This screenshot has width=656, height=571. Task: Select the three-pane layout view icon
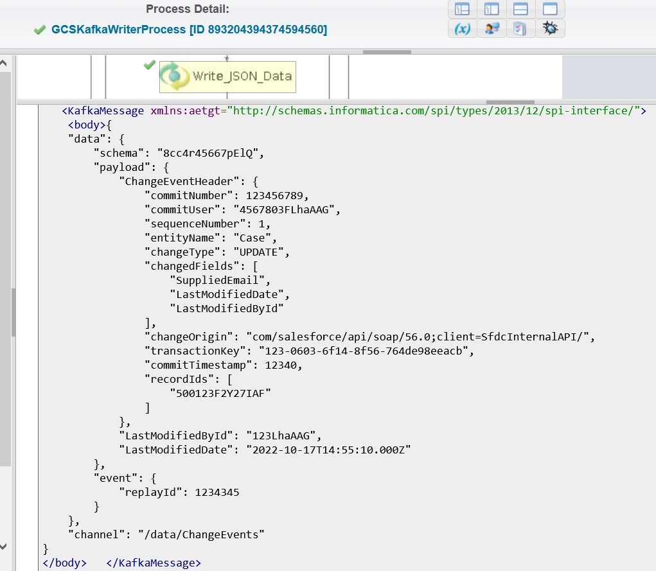tap(463, 9)
